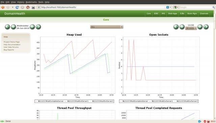Click the second green date-back button, next to the date
216x123 pixels.
13,27
